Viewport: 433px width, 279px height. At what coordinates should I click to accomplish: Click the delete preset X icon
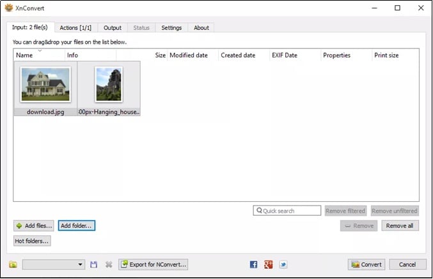pos(109,264)
